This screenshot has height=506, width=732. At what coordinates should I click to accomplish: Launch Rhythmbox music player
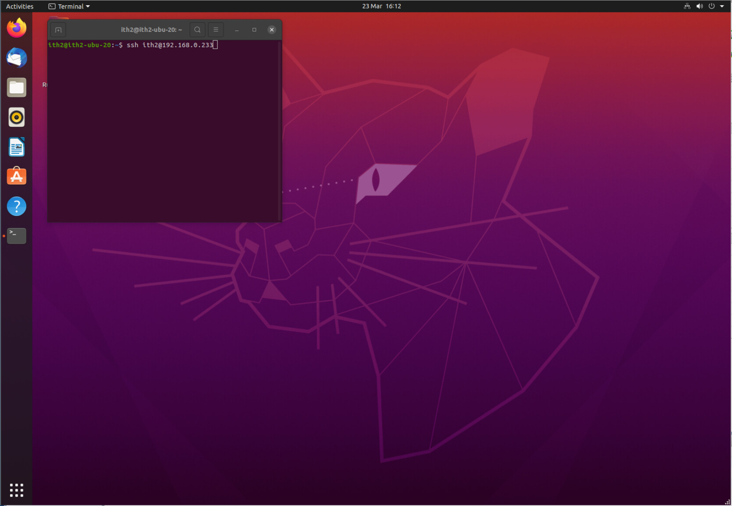pyautogui.click(x=17, y=117)
